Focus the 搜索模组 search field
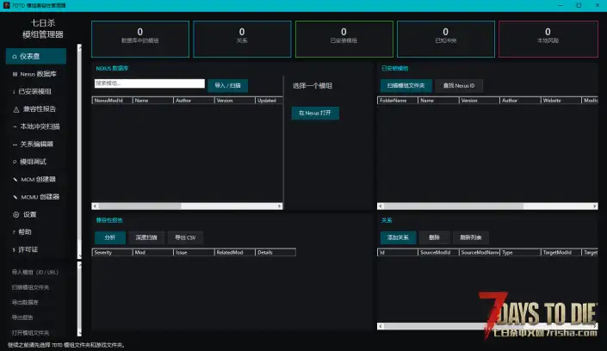The height and width of the screenshot is (351, 607). click(x=150, y=83)
